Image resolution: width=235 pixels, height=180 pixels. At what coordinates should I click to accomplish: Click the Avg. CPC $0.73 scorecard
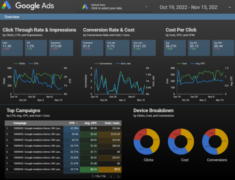[199, 48]
